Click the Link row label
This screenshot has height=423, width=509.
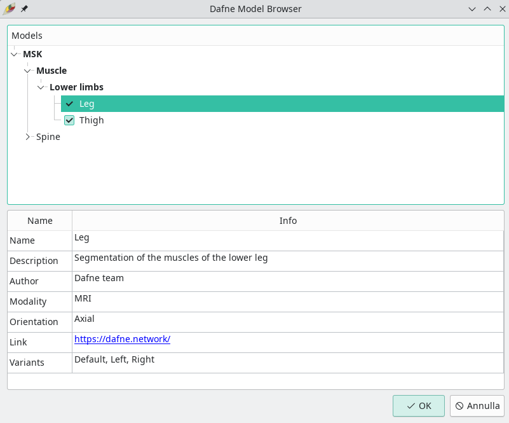(x=18, y=342)
